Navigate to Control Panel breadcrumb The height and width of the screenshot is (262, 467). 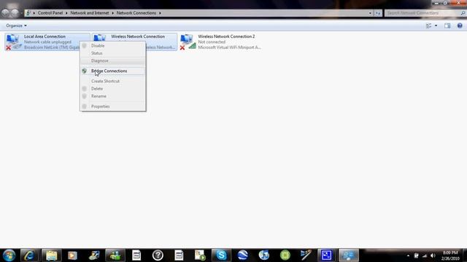click(50, 13)
